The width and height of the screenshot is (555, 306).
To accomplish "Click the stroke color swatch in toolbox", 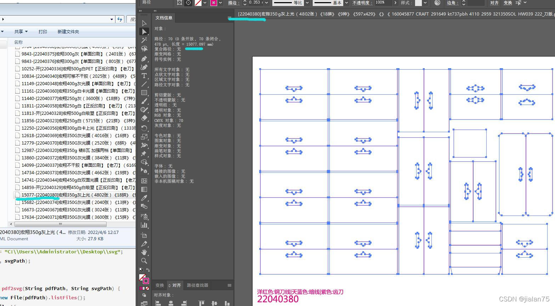I will tap(146, 281).
